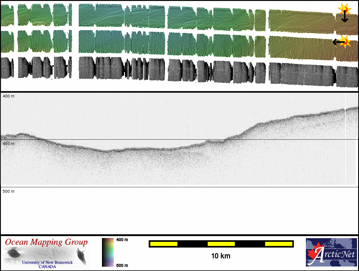This screenshot has height=271, width=359.
Task: Click the black downward illumination arrow
Action: pos(344,18)
